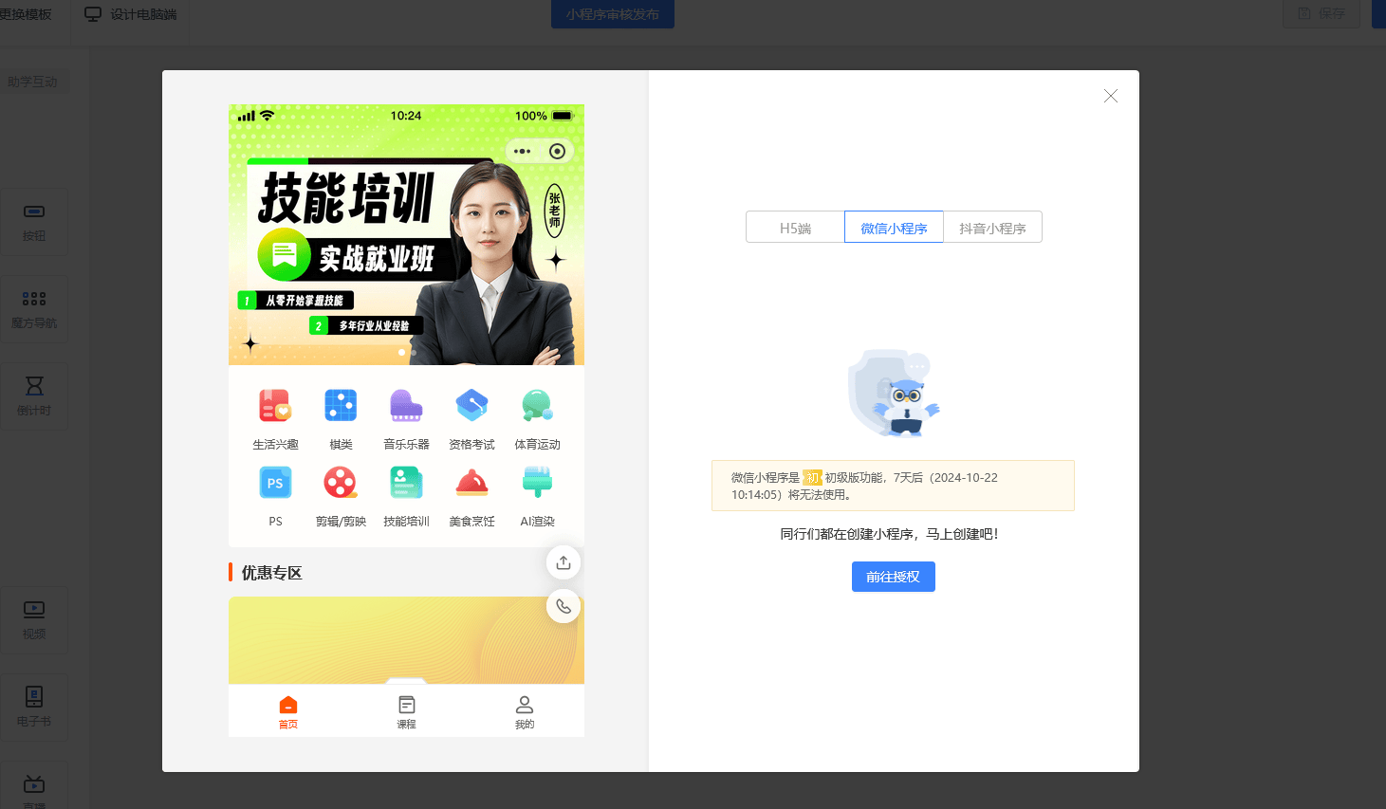1386x809 pixels.
Task: Open the 美食烹饪 category icon
Action: [x=471, y=483]
